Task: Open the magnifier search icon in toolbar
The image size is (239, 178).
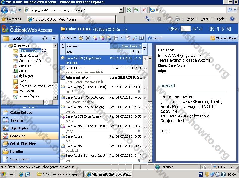Action: 135,38
